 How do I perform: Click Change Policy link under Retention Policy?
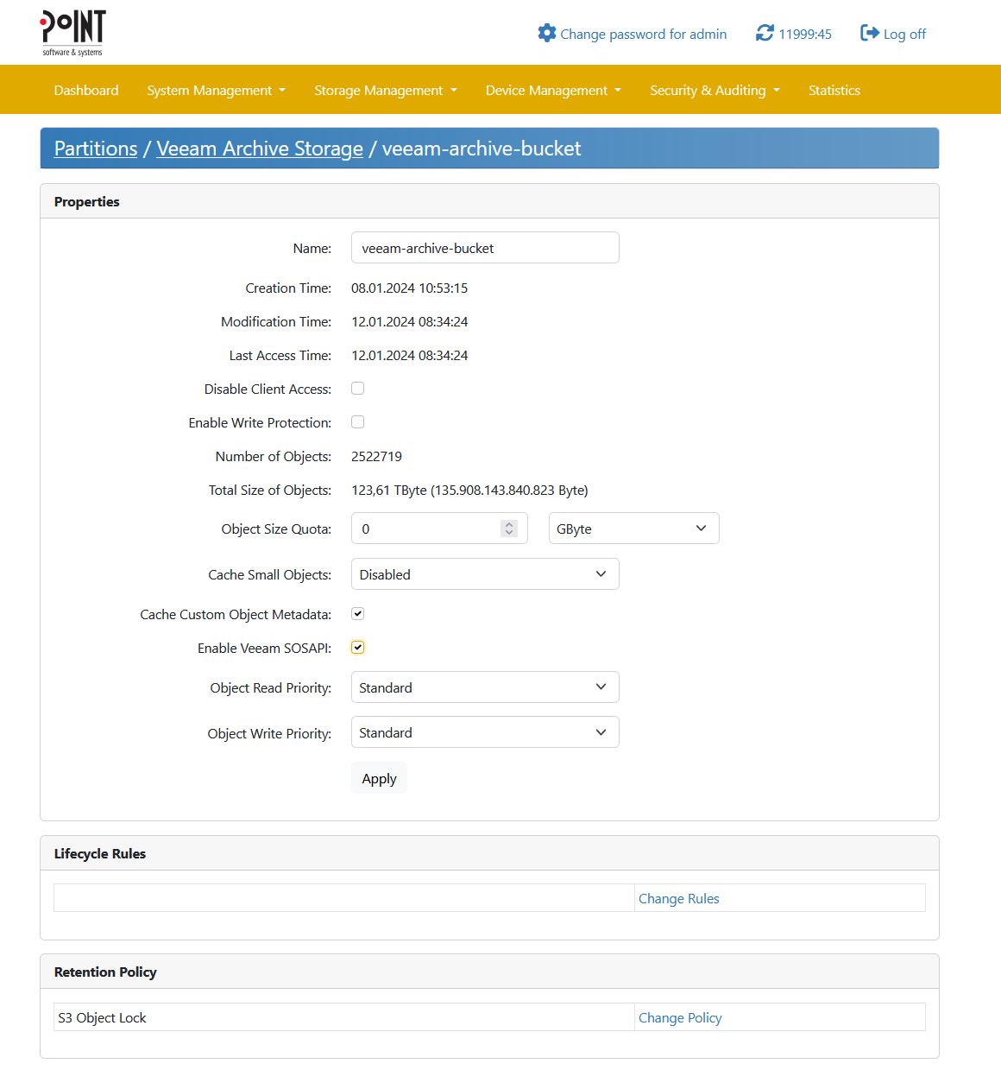pyautogui.click(x=680, y=1017)
